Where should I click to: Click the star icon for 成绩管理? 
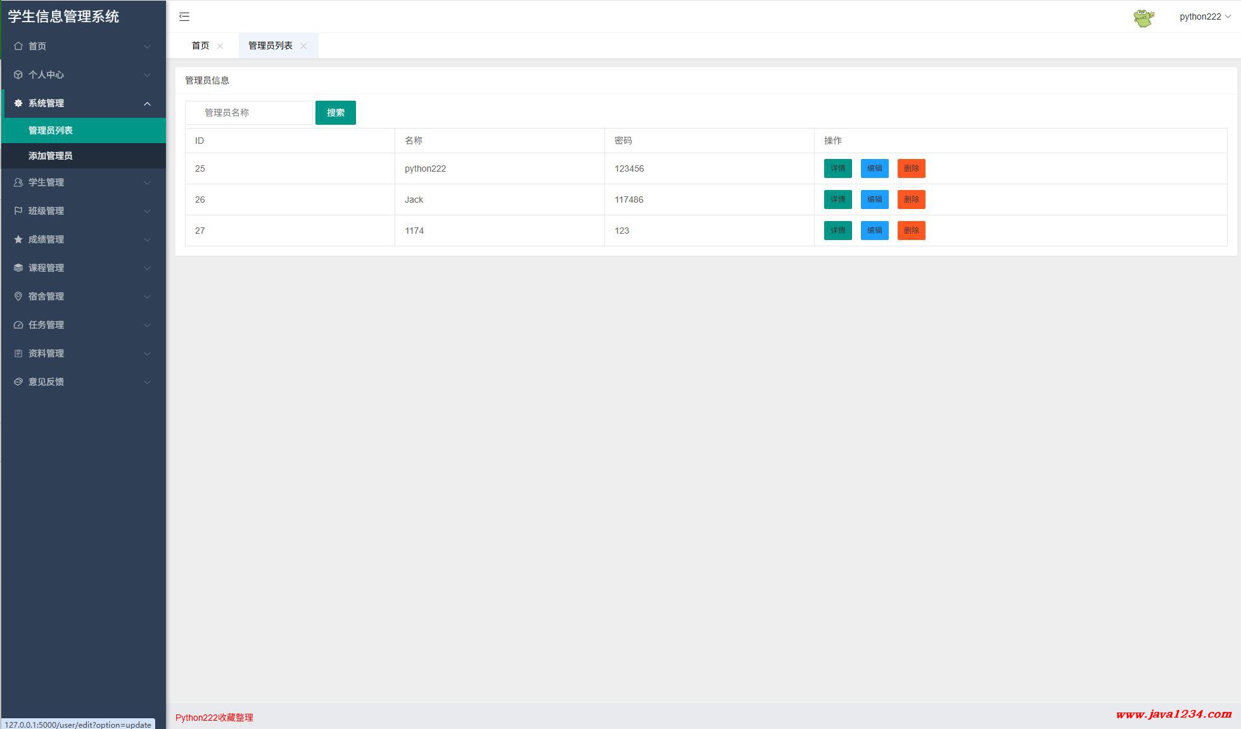pos(18,239)
